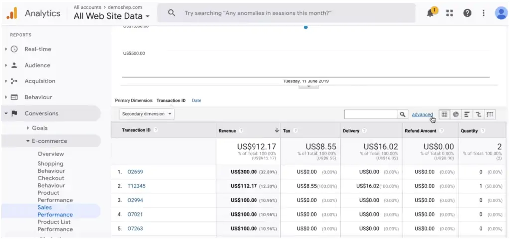Click the Tax column header
The height and width of the screenshot is (239, 510).
pos(286,131)
